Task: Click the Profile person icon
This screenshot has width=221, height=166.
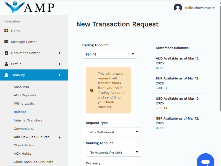Action: (6, 64)
